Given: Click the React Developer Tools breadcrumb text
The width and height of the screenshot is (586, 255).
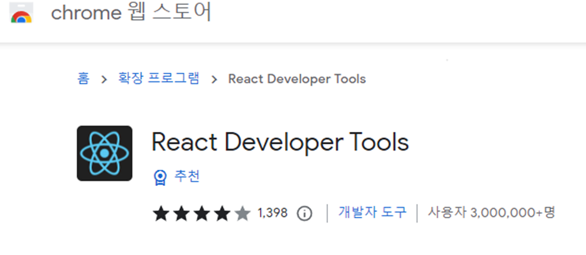Looking at the screenshot, I should 297,79.
